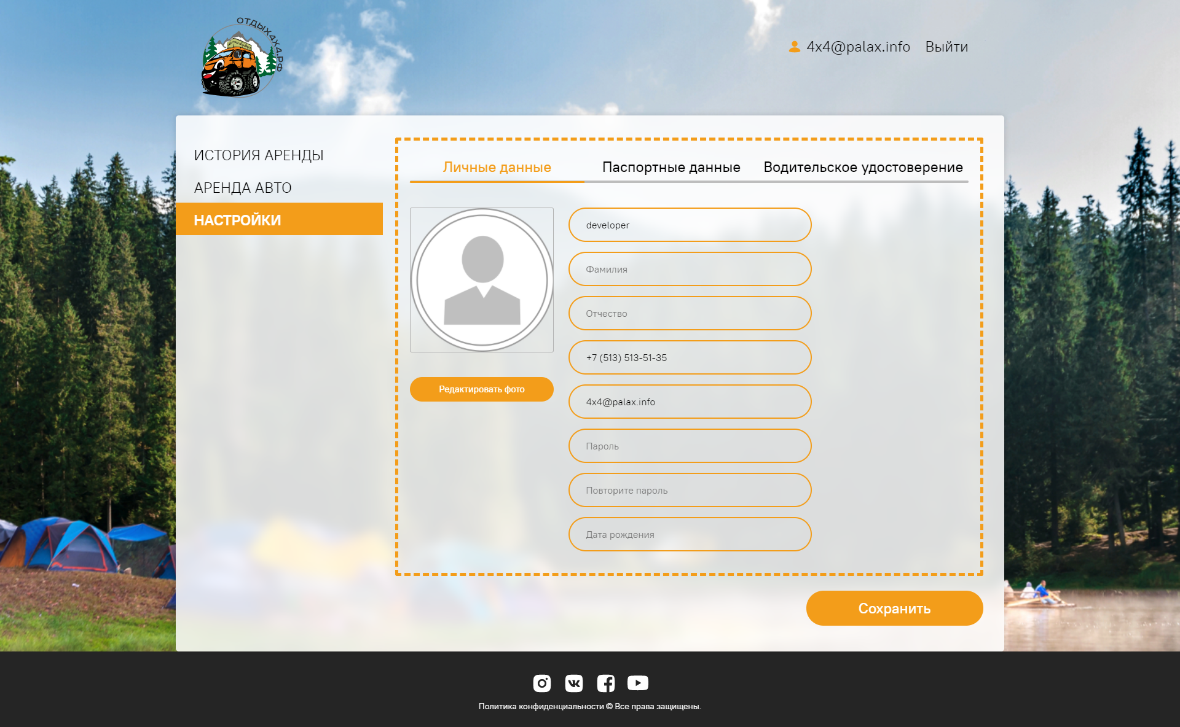Open Политика конфиденциальности footer link

[x=541, y=707]
